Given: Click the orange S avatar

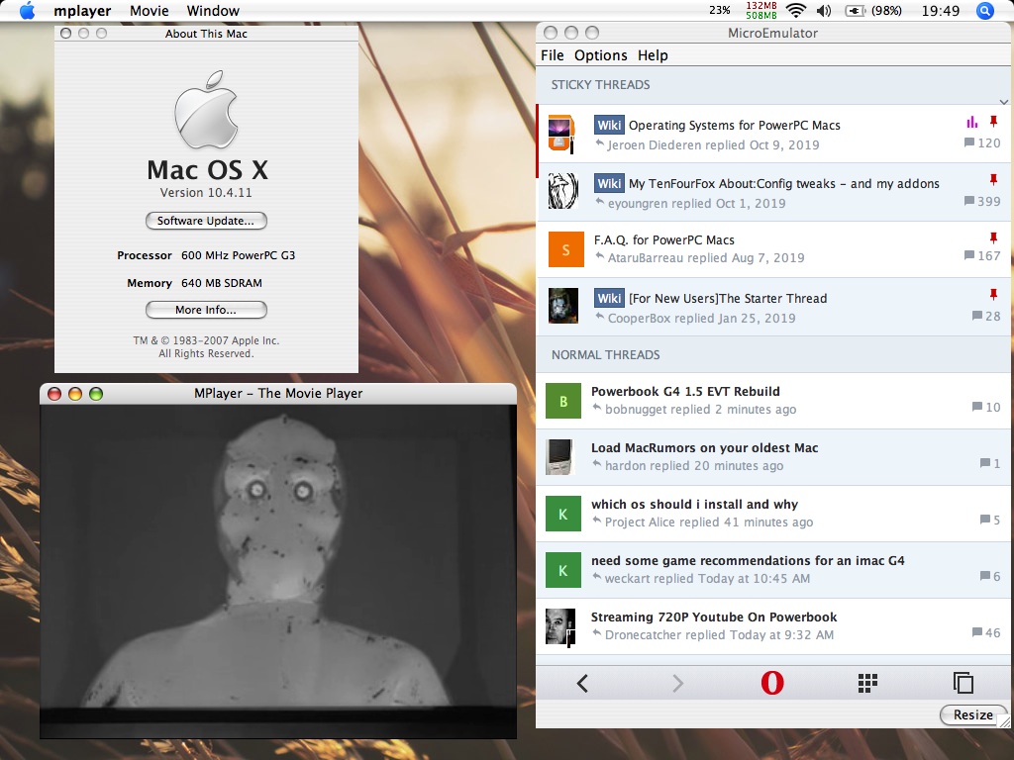Looking at the screenshot, I should (565, 249).
